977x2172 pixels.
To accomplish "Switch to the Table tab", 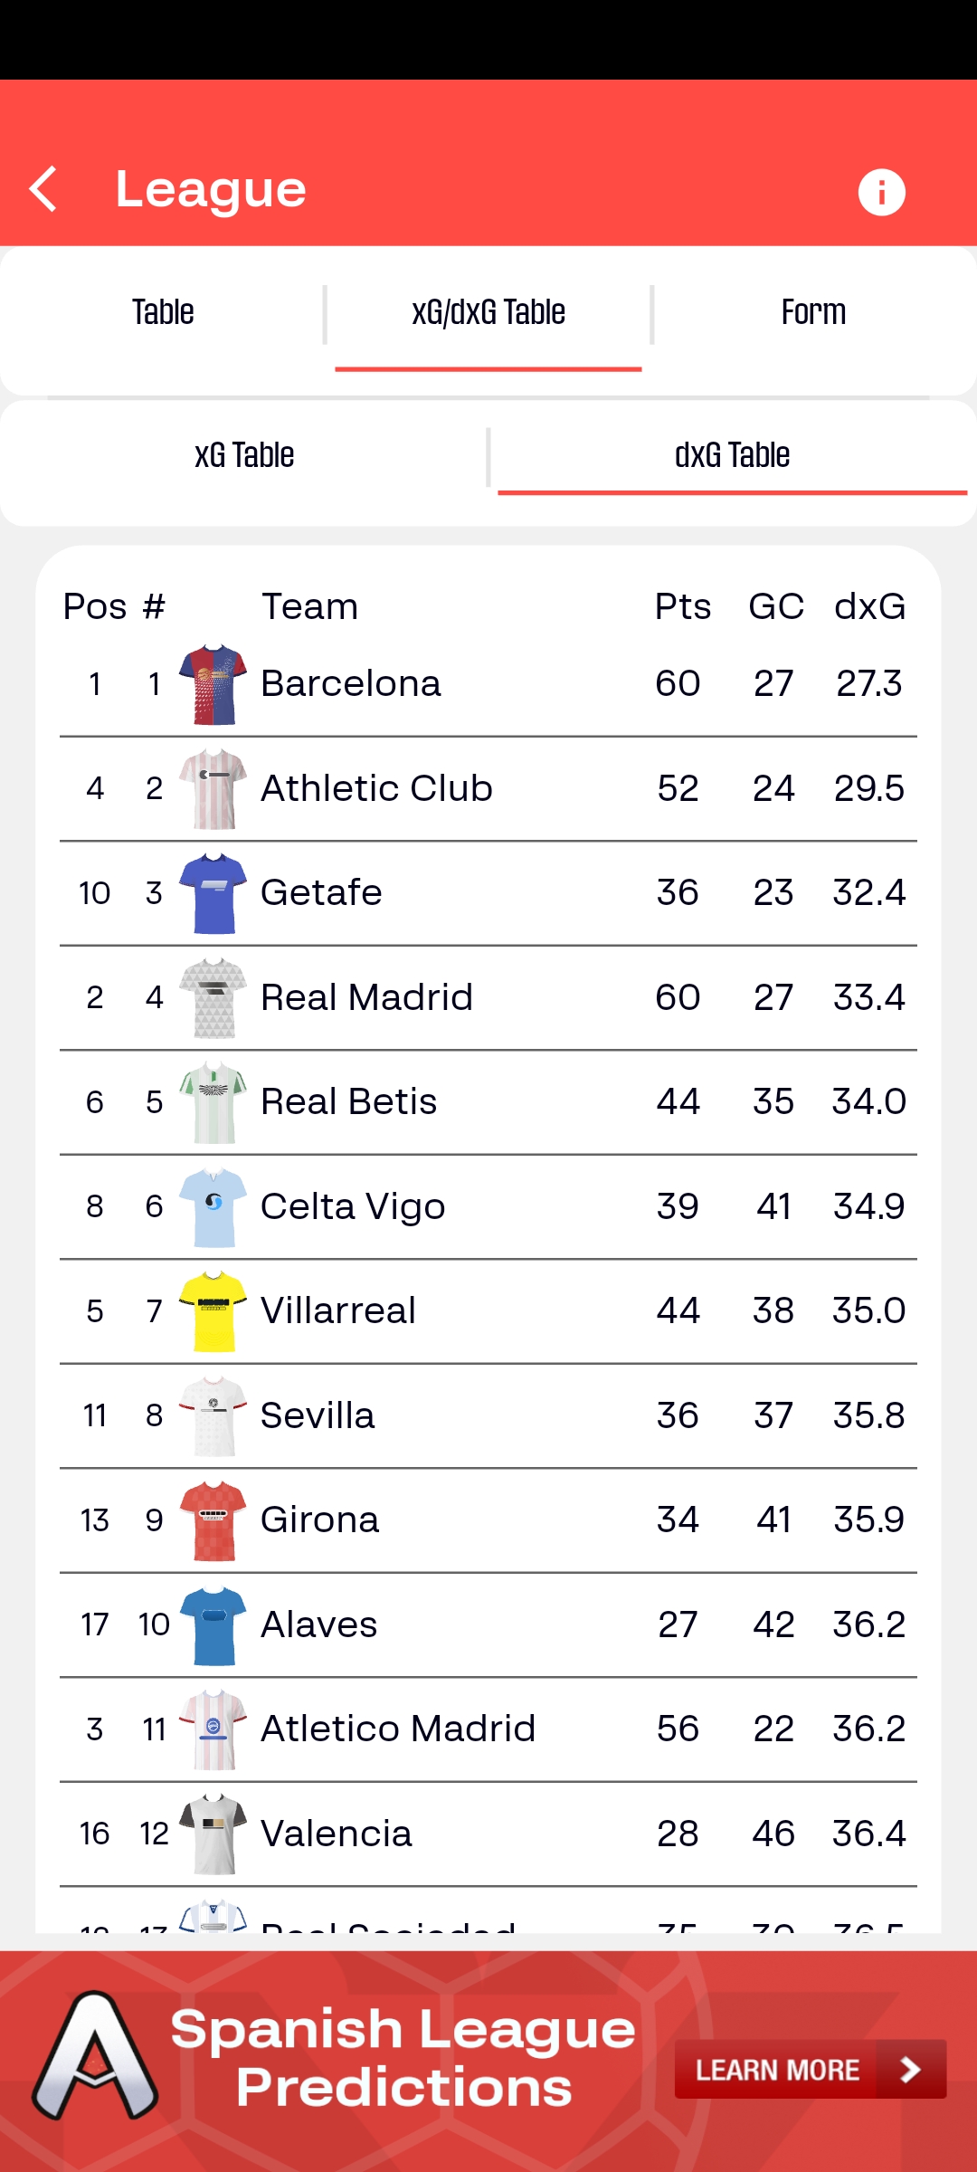I will (163, 313).
